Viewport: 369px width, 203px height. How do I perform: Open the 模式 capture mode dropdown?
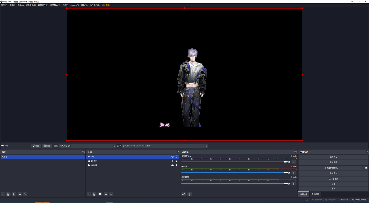tap(87, 146)
